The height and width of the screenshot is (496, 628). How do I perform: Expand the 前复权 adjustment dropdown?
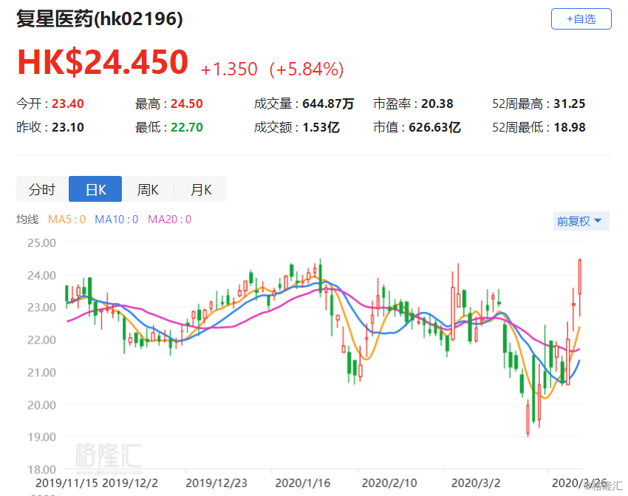point(581,221)
